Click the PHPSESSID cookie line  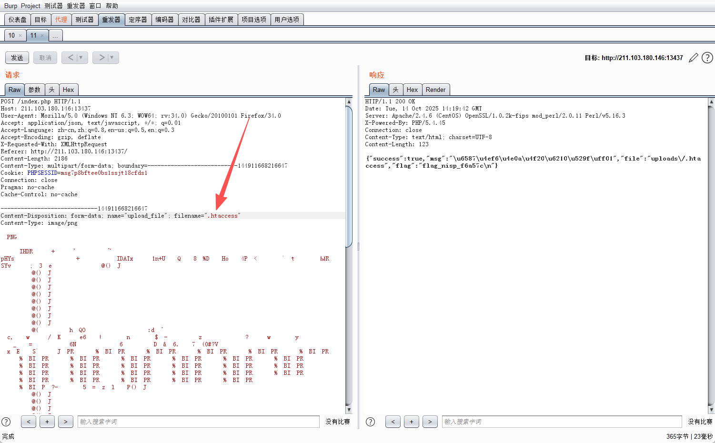(74, 173)
